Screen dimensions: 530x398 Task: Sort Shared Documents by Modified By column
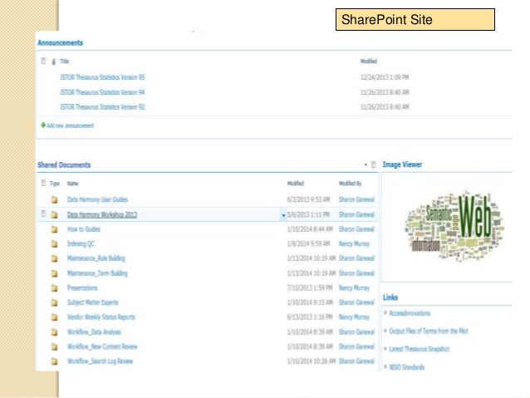pyautogui.click(x=351, y=184)
